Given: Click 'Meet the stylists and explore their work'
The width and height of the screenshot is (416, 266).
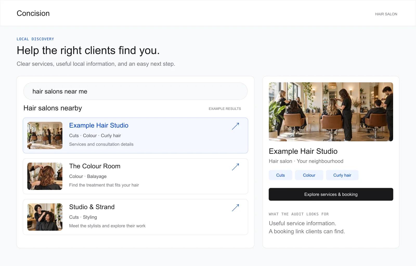Looking at the screenshot, I should click(x=107, y=226).
